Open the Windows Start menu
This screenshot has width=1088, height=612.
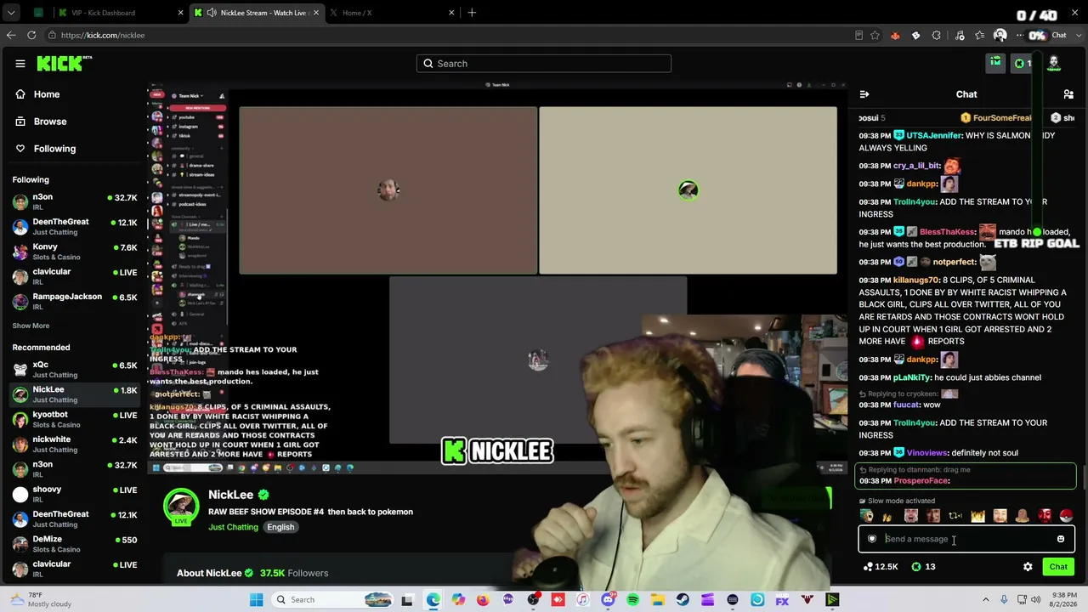click(257, 600)
